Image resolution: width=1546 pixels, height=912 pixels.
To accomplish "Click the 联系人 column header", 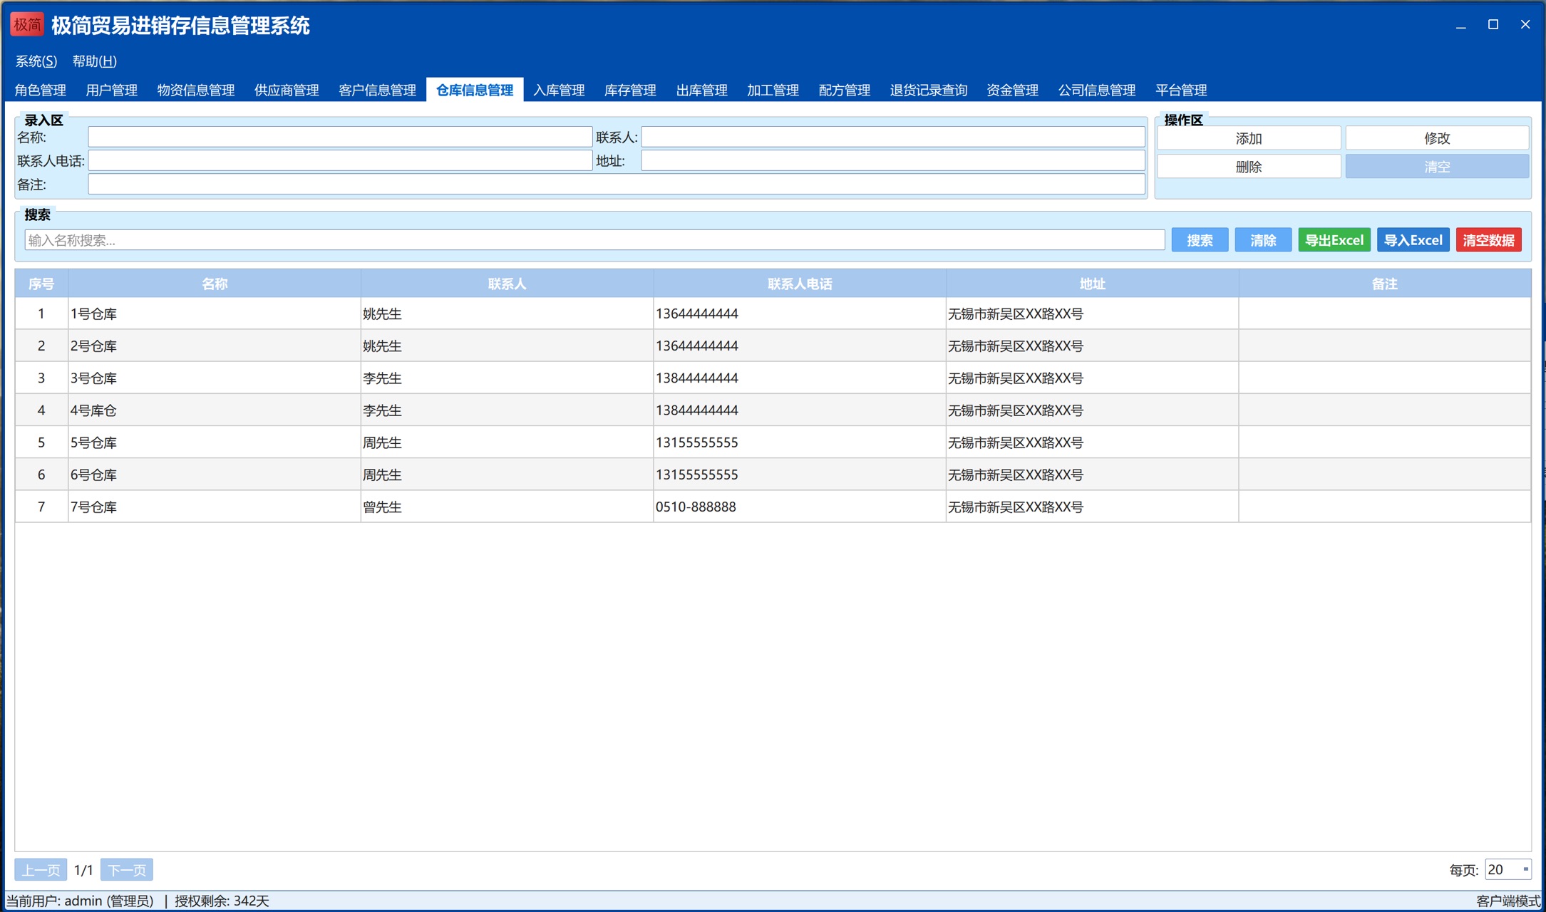I will pyautogui.click(x=507, y=284).
